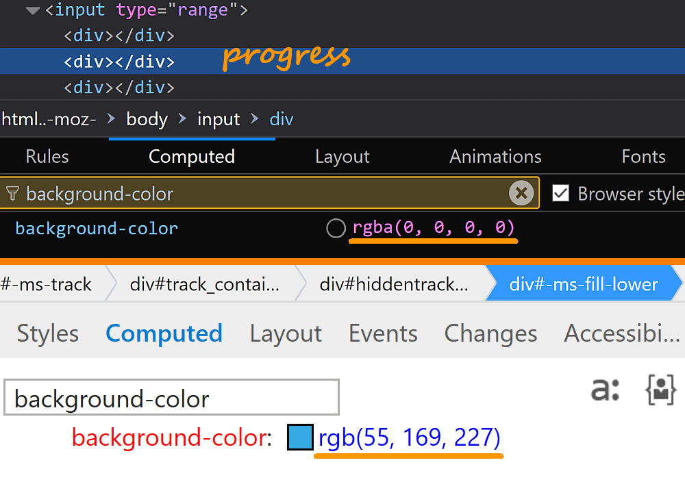Image resolution: width=685 pixels, height=495 pixels.
Task: Open the Events tab
Action: (x=383, y=333)
